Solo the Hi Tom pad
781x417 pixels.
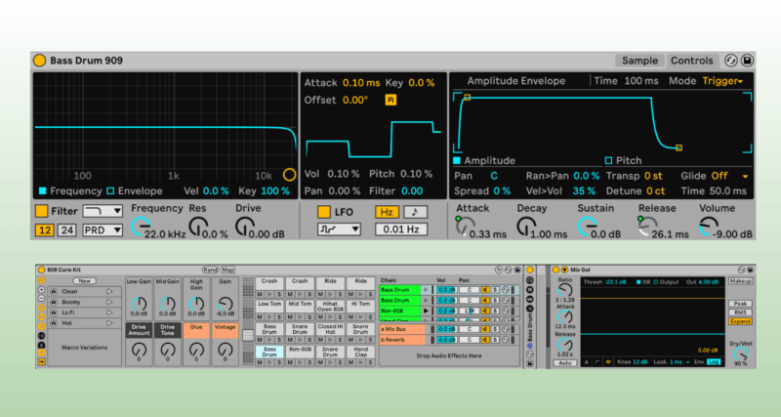click(x=370, y=316)
